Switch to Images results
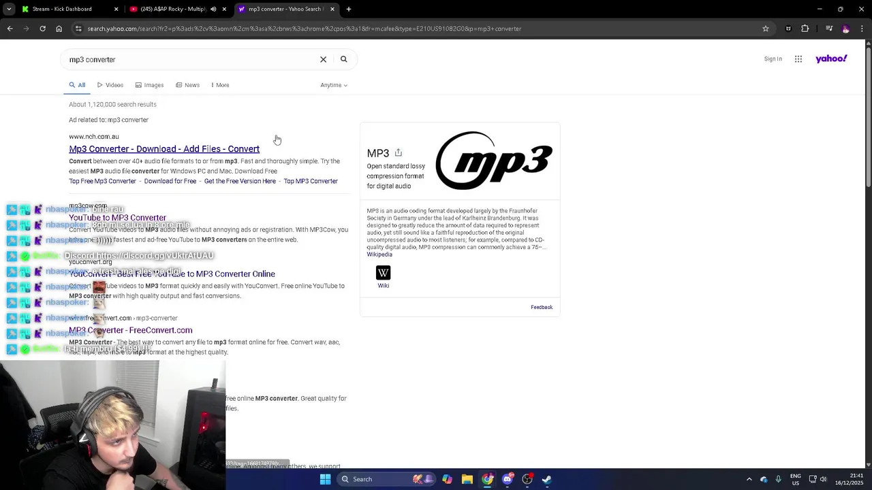The height and width of the screenshot is (490, 872). click(x=149, y=85)
